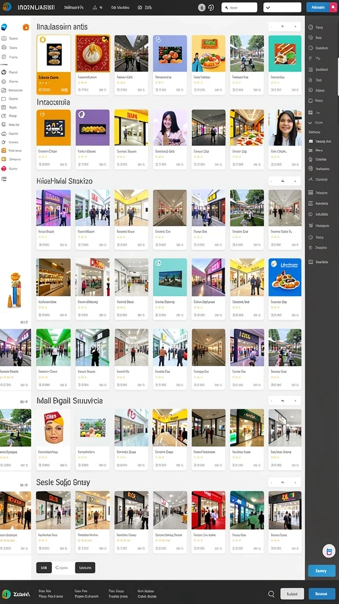Select the first circle option in right panel
This screenshot has height=604, width=339.
click(311, 27)
